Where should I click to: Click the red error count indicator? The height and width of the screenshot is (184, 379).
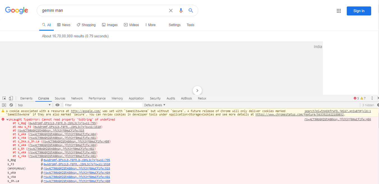pyautogui.click(x=356, y=98)
